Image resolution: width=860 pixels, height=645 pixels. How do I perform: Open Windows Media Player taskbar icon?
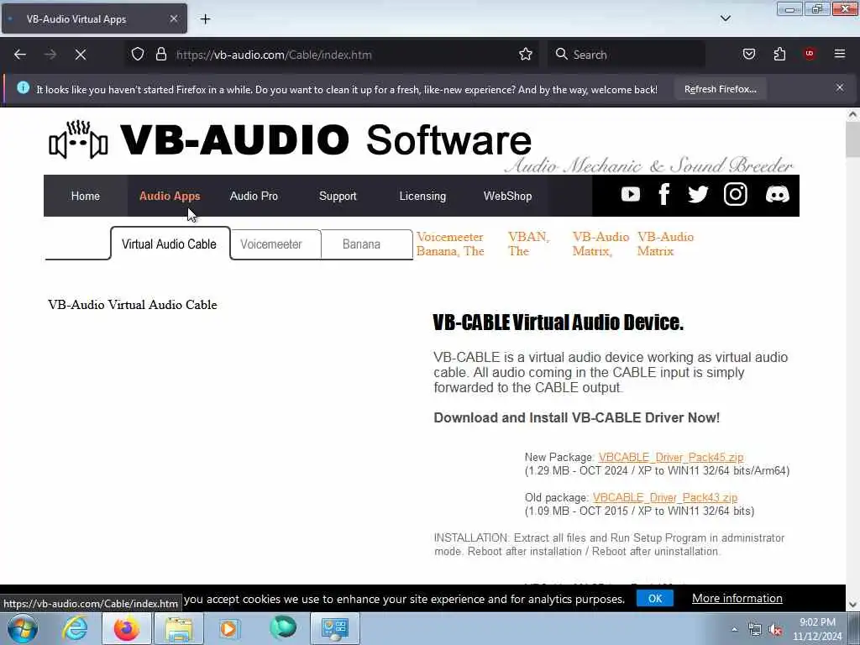pyautogui.click(x=229, y=628)
